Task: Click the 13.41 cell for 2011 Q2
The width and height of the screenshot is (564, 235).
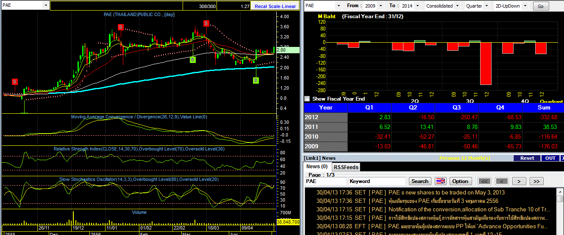Action: coord(413,127)
